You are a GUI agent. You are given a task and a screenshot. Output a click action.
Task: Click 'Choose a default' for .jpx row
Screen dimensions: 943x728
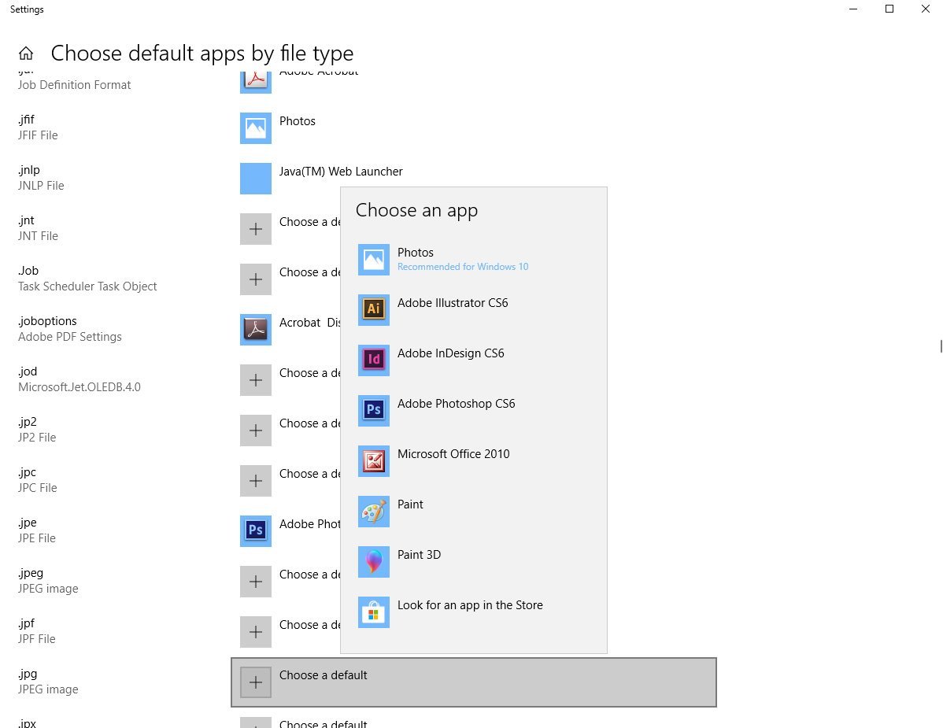click(324, 723)
